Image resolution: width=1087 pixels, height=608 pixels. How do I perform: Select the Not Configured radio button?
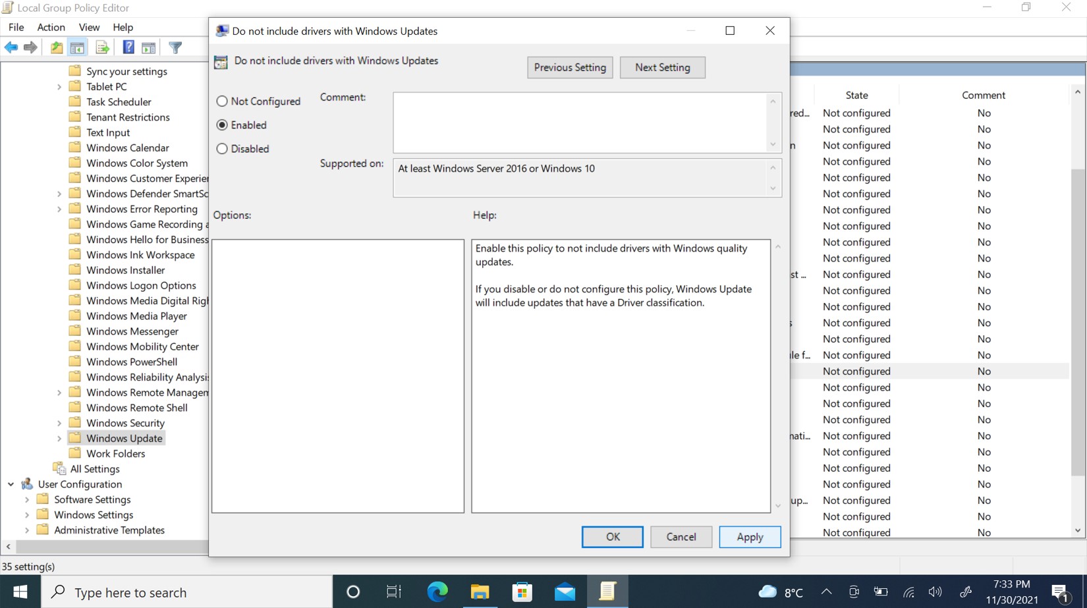(x=222, y=101)
